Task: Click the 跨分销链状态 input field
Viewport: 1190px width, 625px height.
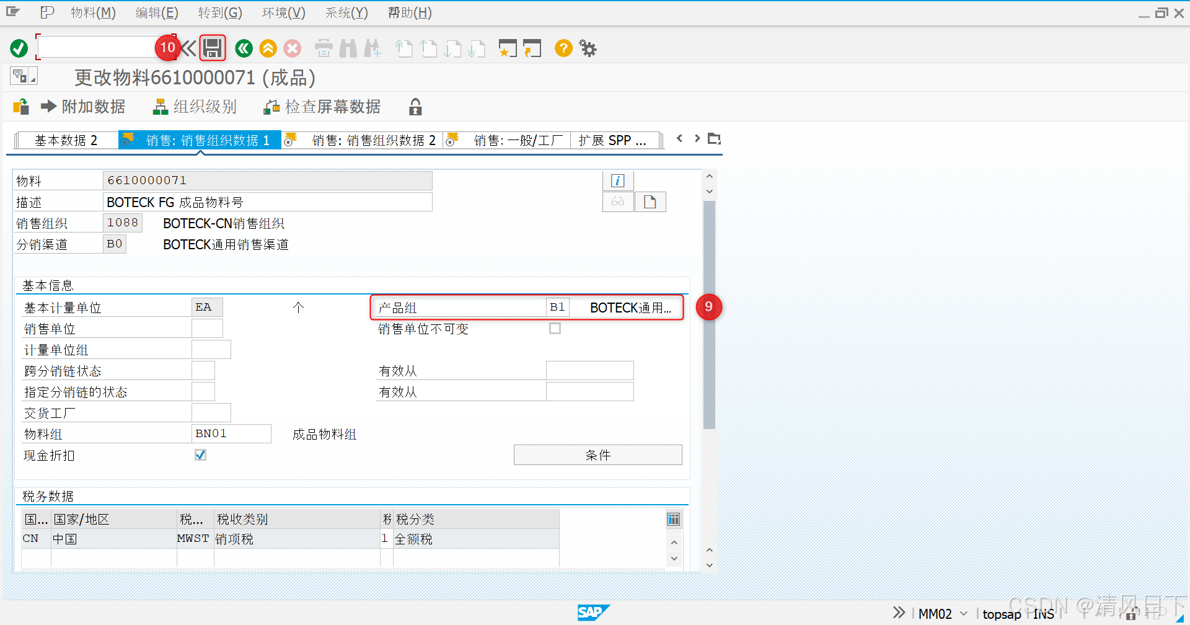Action: point(203,371)
